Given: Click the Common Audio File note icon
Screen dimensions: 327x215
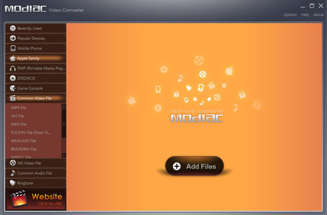Looking at the screenshot, I should click(x=13, y=173).
